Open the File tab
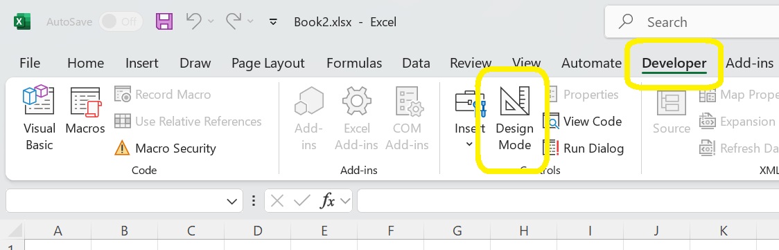The image size is (779, 250). click(x=30, y=64)
